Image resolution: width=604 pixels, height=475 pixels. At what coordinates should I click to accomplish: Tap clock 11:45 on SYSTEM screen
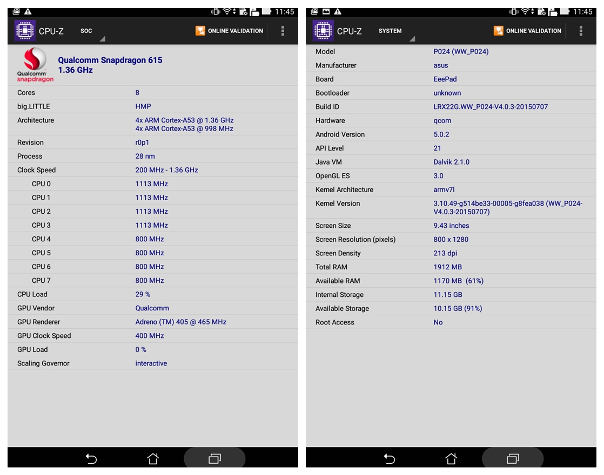pyautogui.click(x=582, y=11)
